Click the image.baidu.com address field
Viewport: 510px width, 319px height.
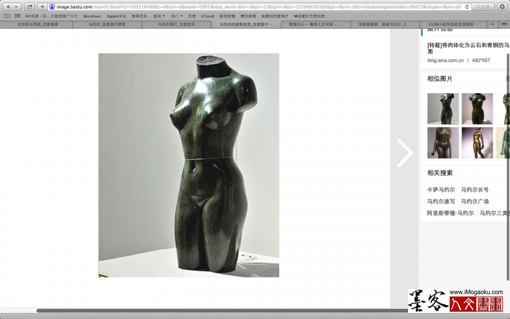point(259,6)
